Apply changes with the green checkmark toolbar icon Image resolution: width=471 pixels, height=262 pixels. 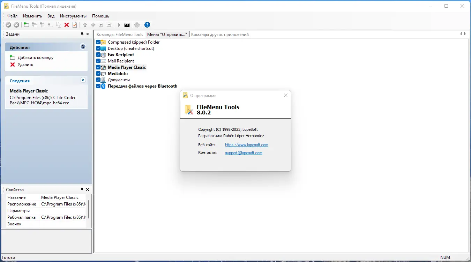coord(8,25)
